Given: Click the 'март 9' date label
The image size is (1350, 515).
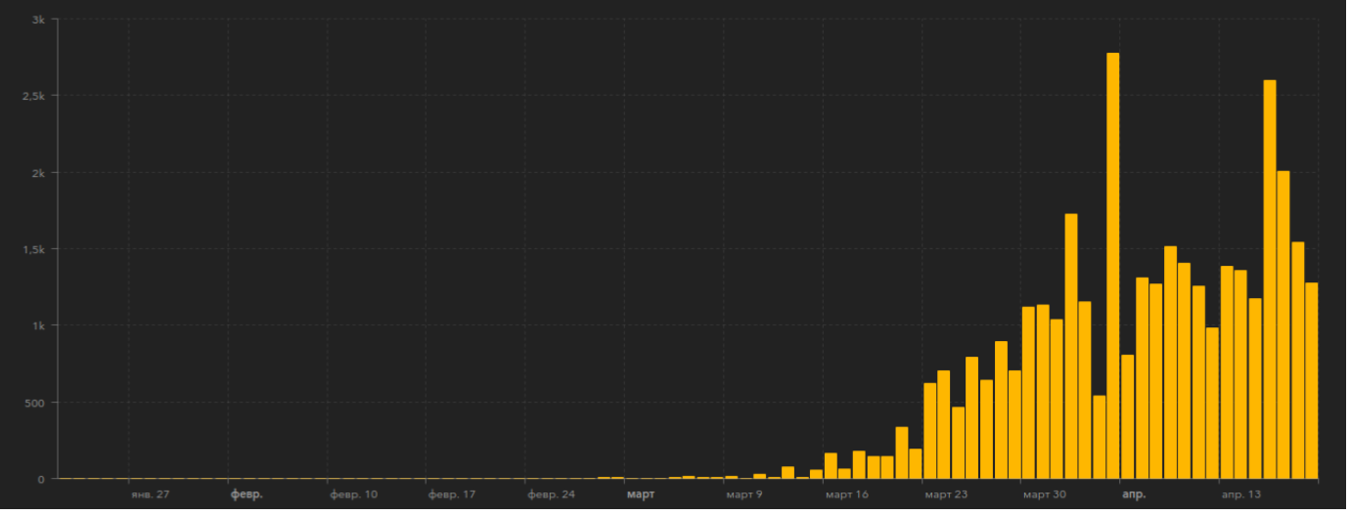Looking at the screenshot, I should tap(744, 494).
